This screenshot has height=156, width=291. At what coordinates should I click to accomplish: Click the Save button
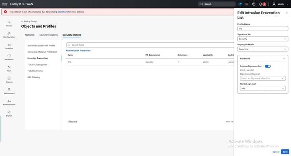point(285,152)
